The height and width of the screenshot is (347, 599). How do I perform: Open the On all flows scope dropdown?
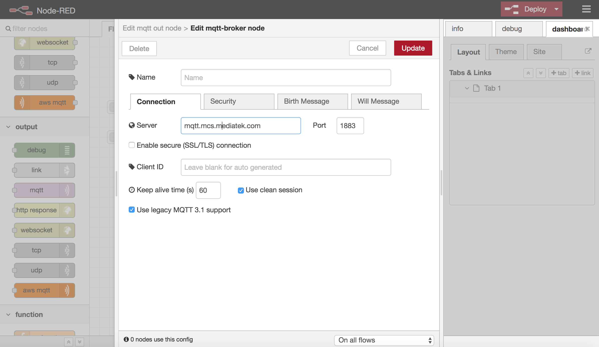coord(384,340)
